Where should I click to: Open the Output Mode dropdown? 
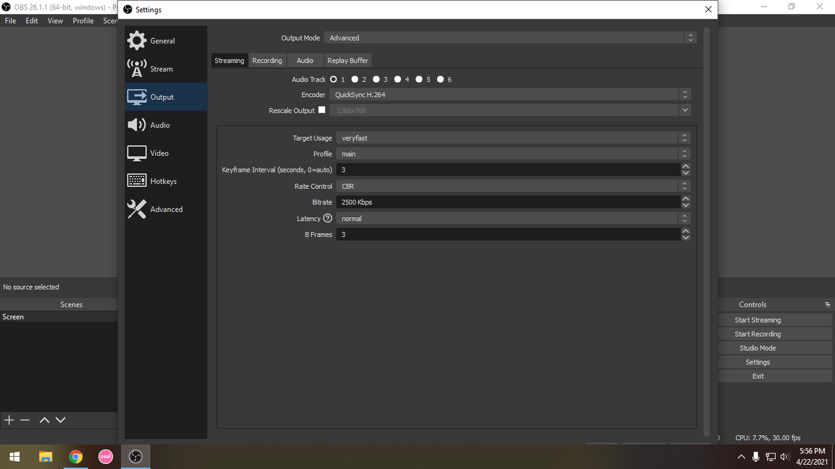pos(510,38)
